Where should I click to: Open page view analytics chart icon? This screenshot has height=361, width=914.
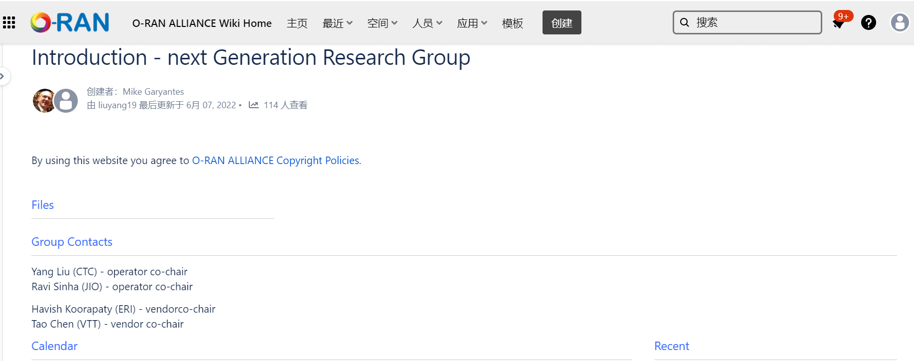pos(253,105)
